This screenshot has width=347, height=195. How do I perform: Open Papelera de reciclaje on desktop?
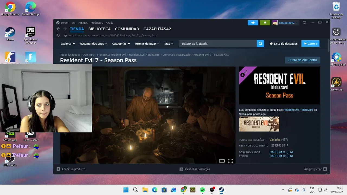click(336, 10)
